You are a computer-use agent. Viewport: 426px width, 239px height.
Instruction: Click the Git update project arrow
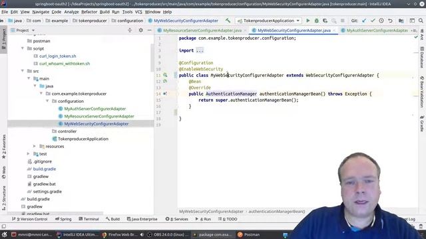coord(364,21)
